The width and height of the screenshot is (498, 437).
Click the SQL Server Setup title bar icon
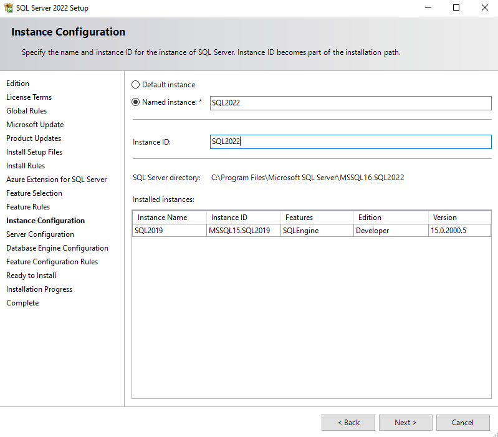coord(8,8)
